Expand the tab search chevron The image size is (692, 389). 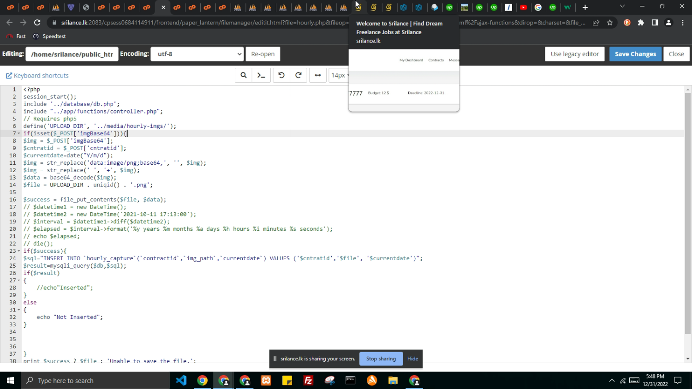click(622, 7)
